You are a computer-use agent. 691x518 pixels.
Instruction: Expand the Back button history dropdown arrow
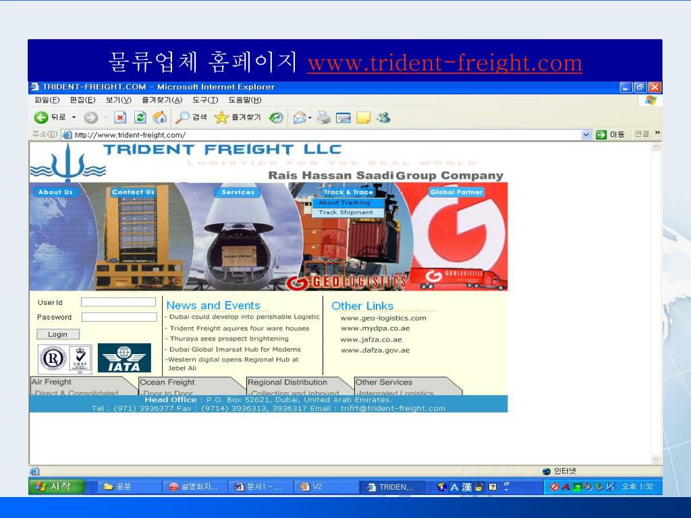point(74,117)
